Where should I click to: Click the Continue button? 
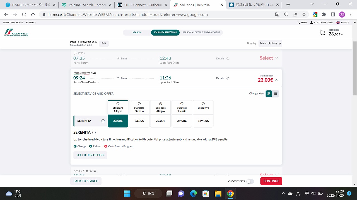(x=271, y=181)
